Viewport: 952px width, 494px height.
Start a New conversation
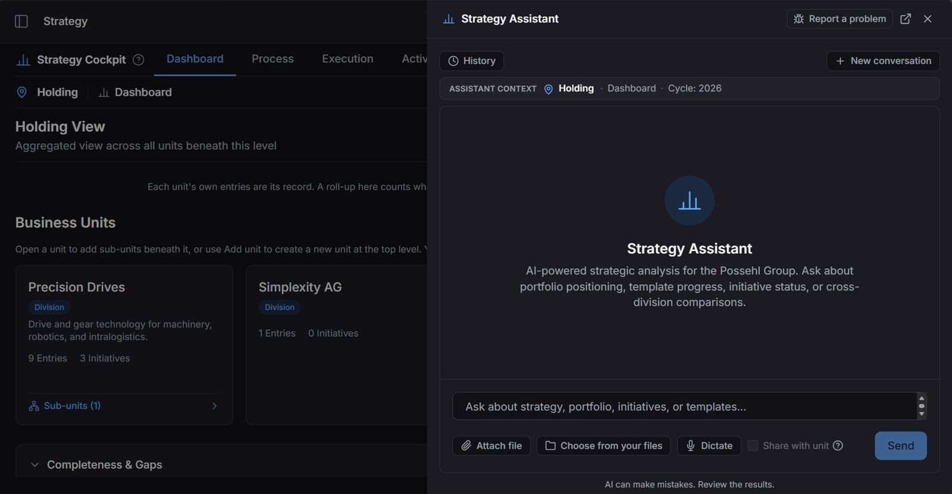point(884,61)
